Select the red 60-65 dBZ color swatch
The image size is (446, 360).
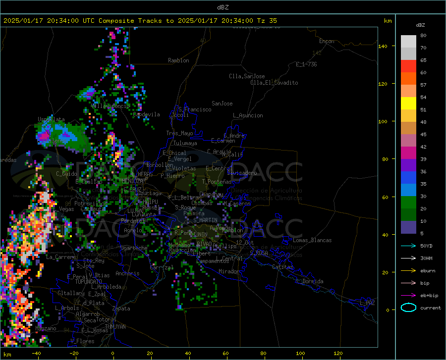tap(408, 66)
